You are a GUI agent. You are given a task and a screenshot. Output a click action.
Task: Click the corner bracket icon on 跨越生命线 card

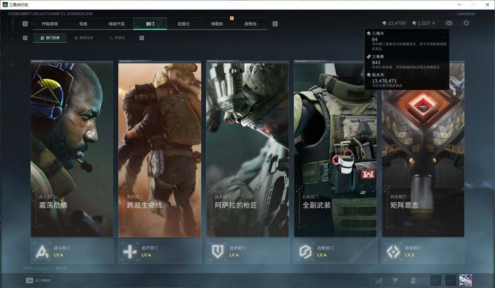[124, 188]
